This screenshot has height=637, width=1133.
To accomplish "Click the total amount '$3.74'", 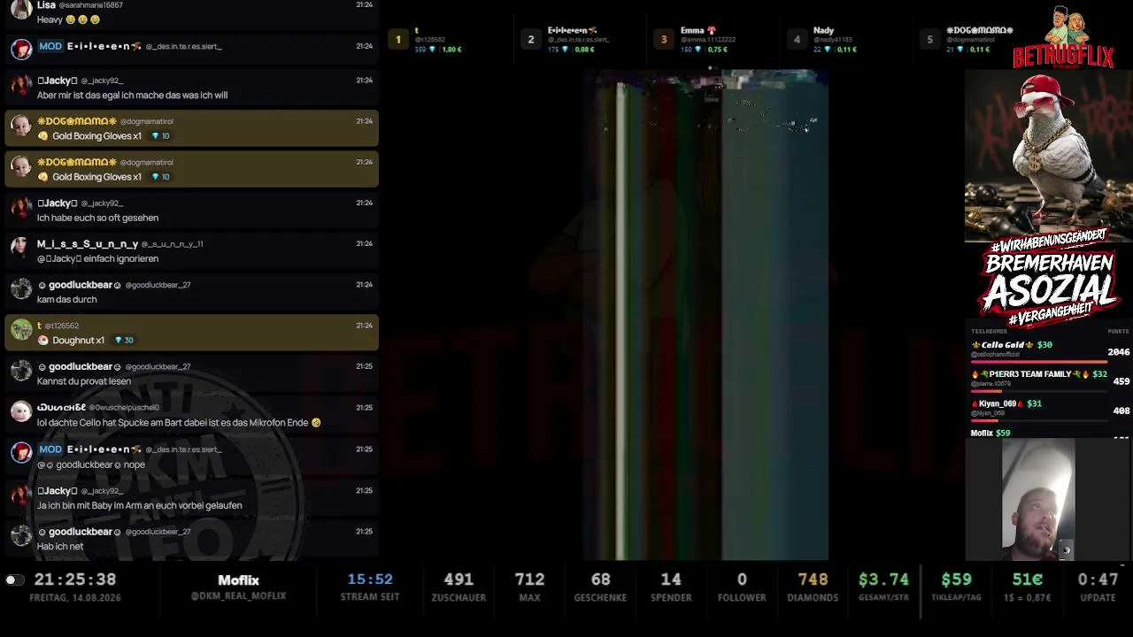I will 883,579.
